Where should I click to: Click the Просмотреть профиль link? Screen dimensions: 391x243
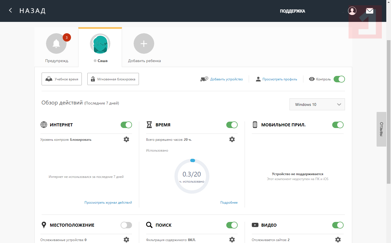tap(280, 79)
